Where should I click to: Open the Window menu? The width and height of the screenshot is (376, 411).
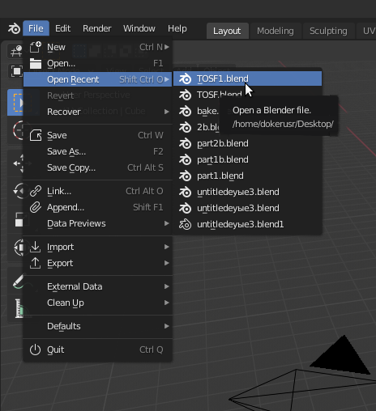(x=139, y=28)
